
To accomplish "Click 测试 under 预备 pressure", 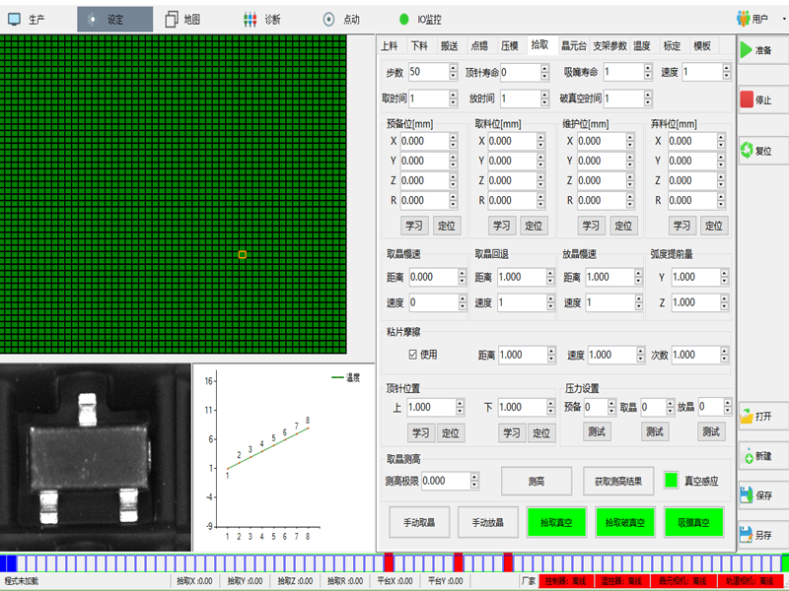I will (x=597, y=431).
